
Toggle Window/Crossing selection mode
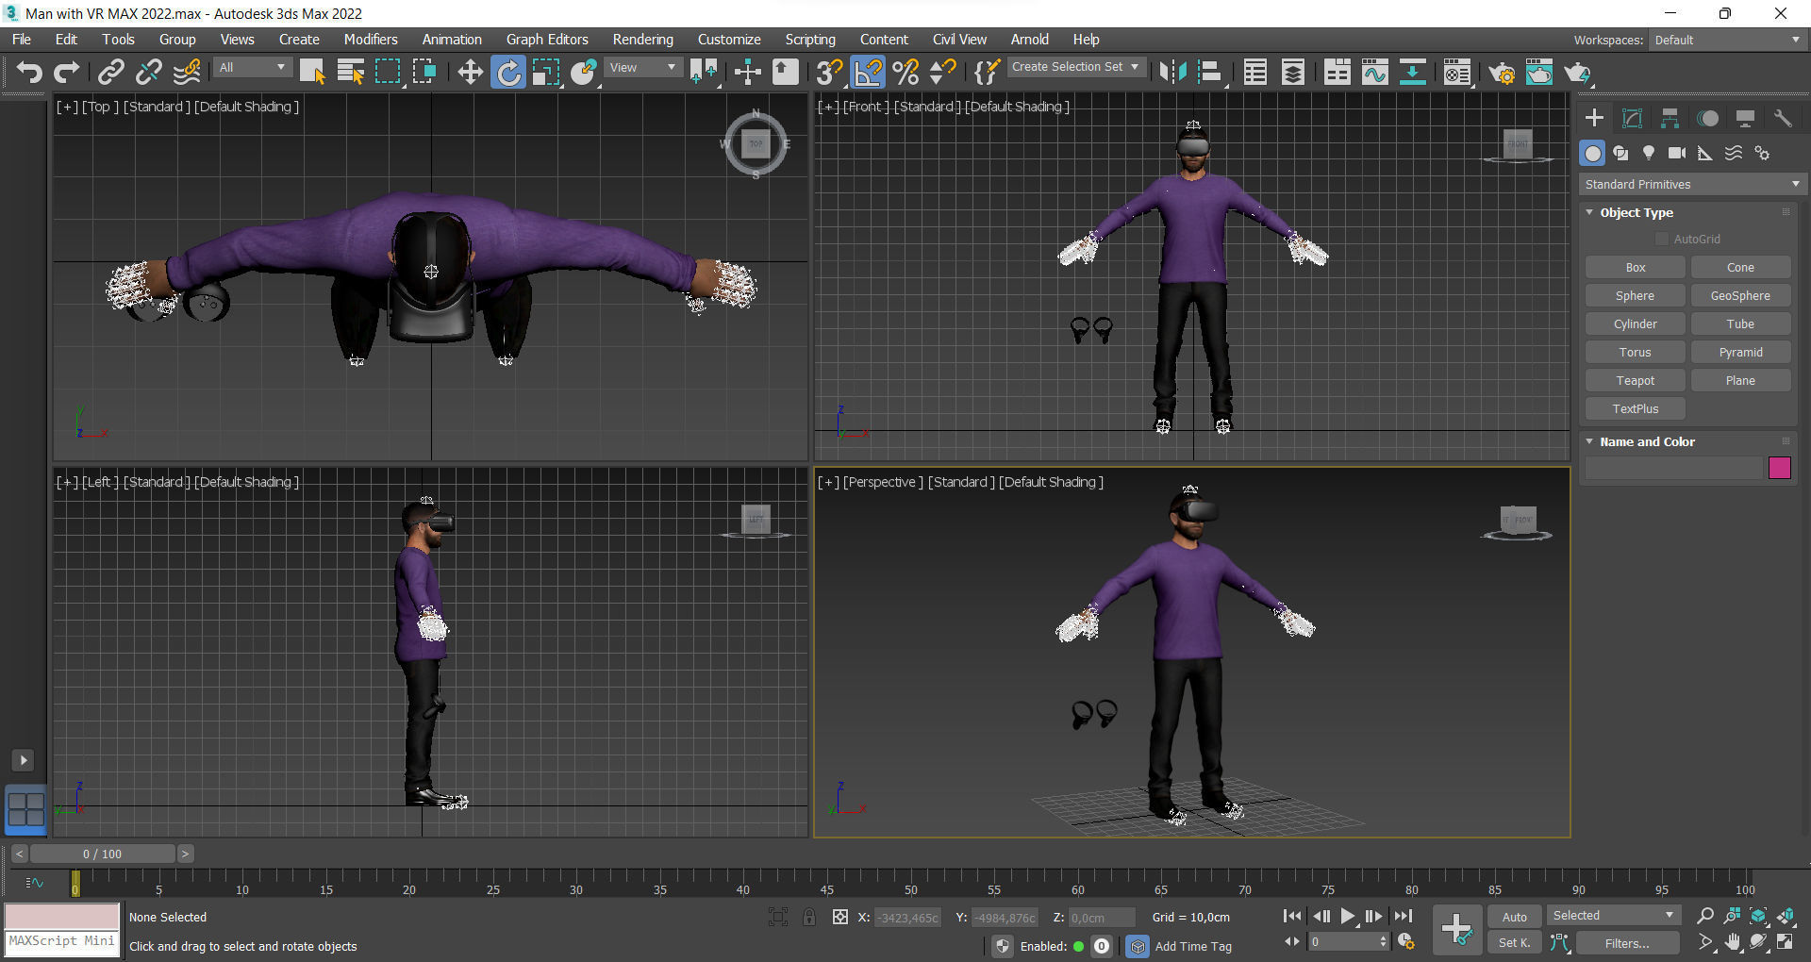424,73
